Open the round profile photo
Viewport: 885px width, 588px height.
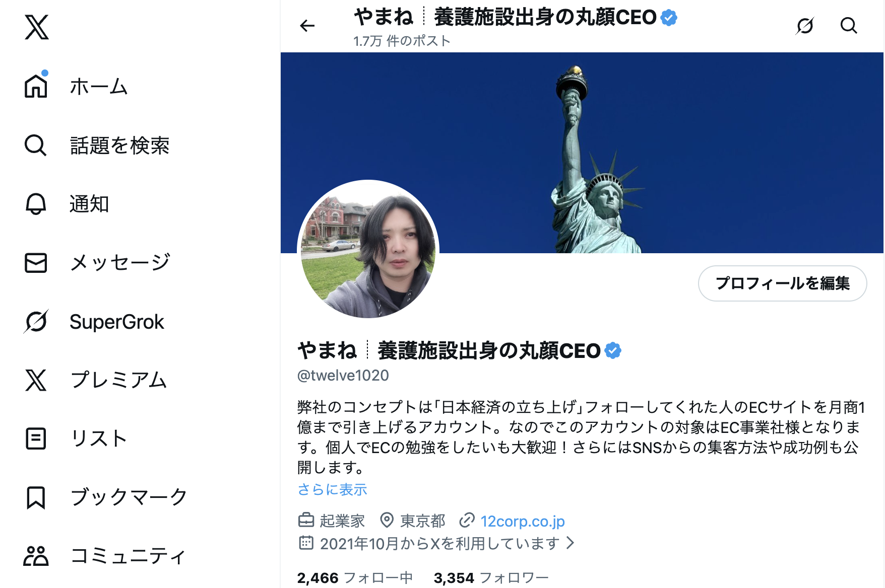tap(368, 250)
